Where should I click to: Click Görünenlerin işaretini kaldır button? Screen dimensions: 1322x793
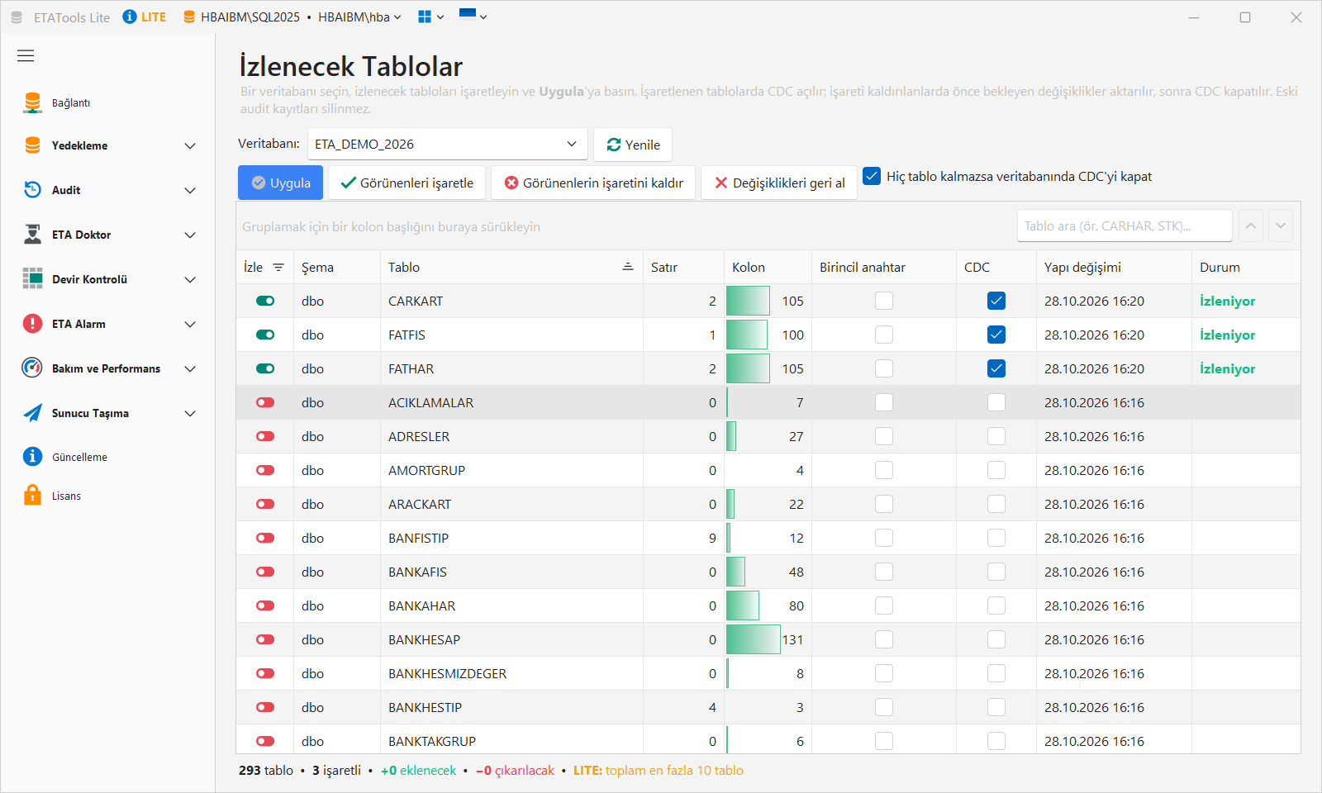[x=593, y=183]
